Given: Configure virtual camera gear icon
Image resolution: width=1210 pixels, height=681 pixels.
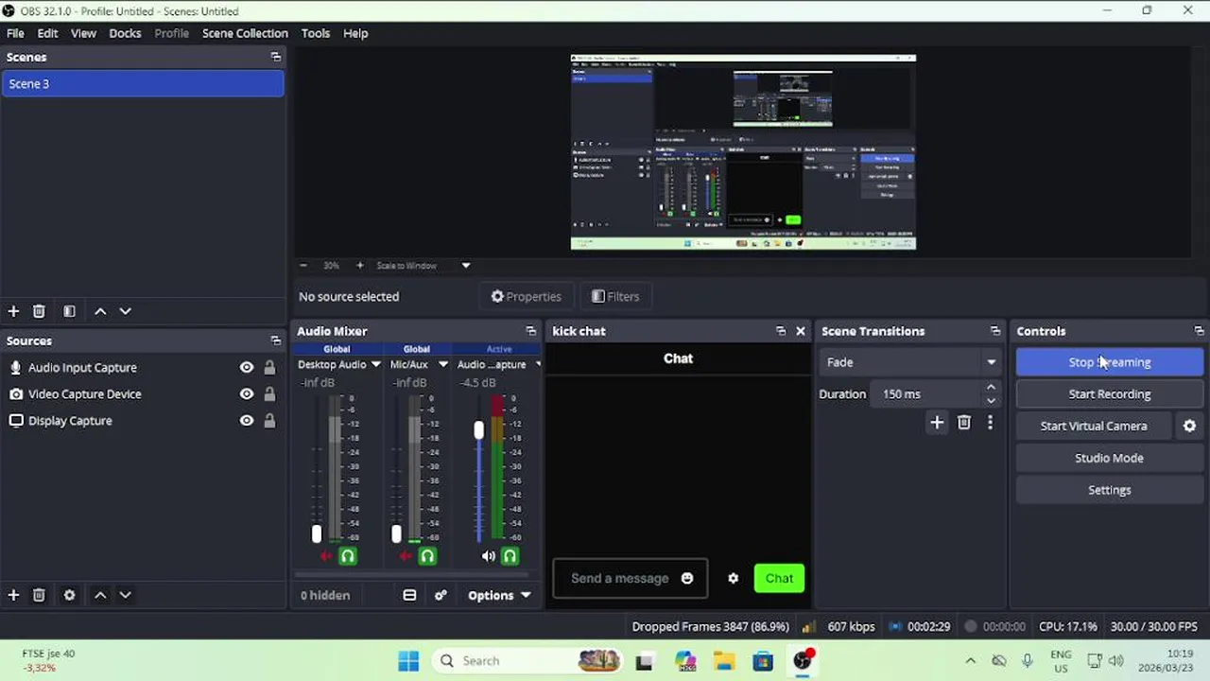Looking at the screenshot, I should point(1190,426).
